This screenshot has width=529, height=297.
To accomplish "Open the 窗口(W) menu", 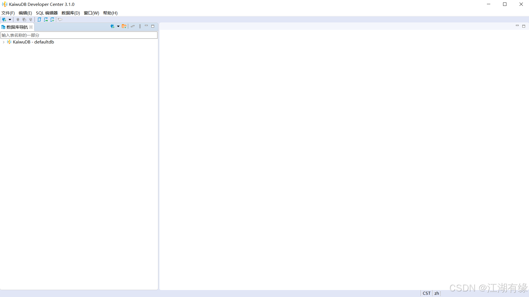I will (x=91, y=13).
